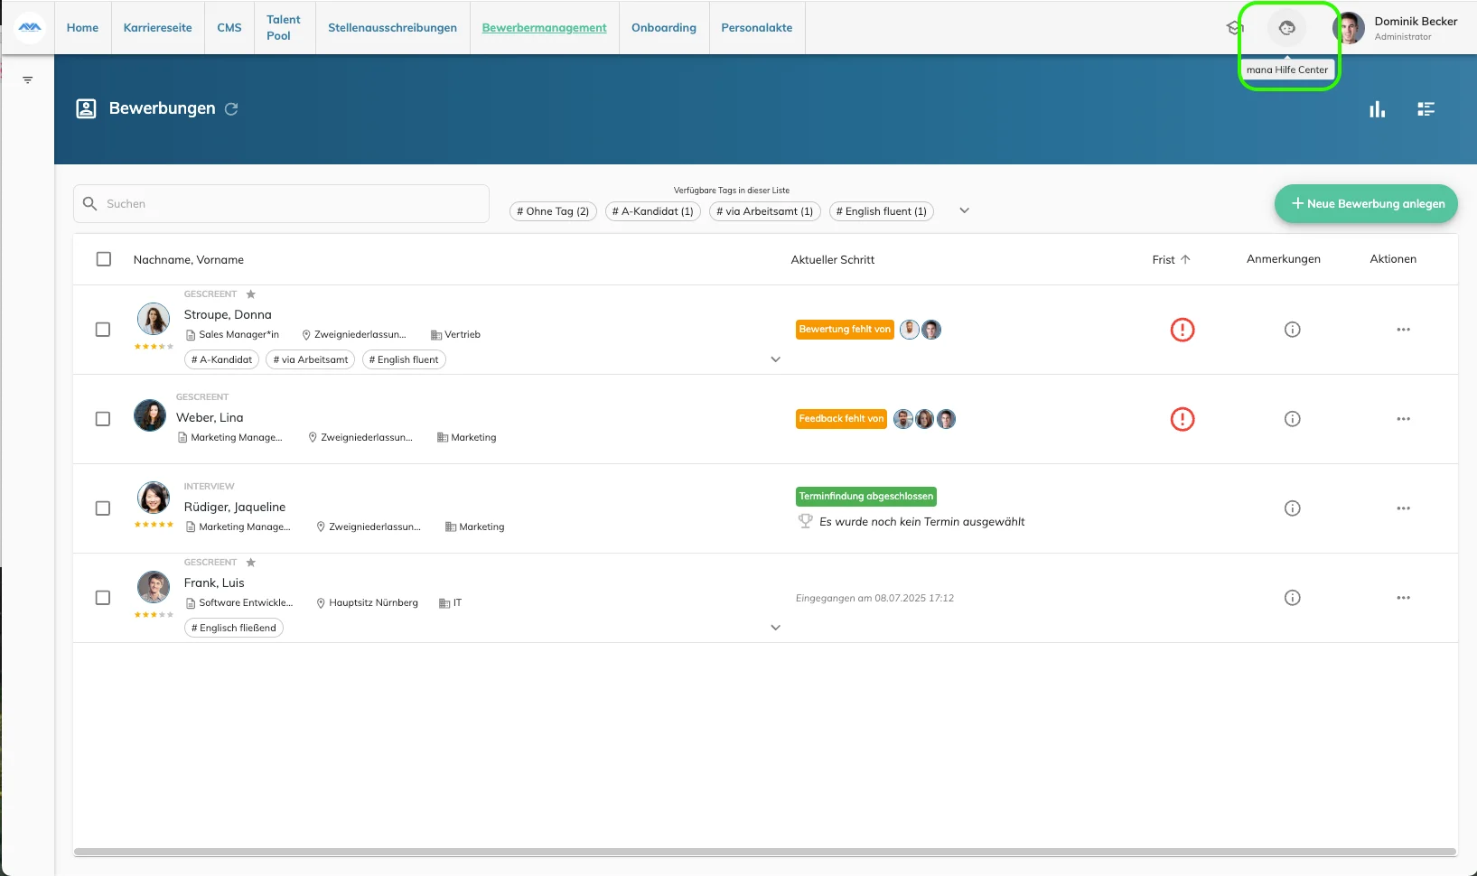Open the Stellenausschreibungen menu item
This screenshot has width=1477, height=876.
[x=392, y=28]
